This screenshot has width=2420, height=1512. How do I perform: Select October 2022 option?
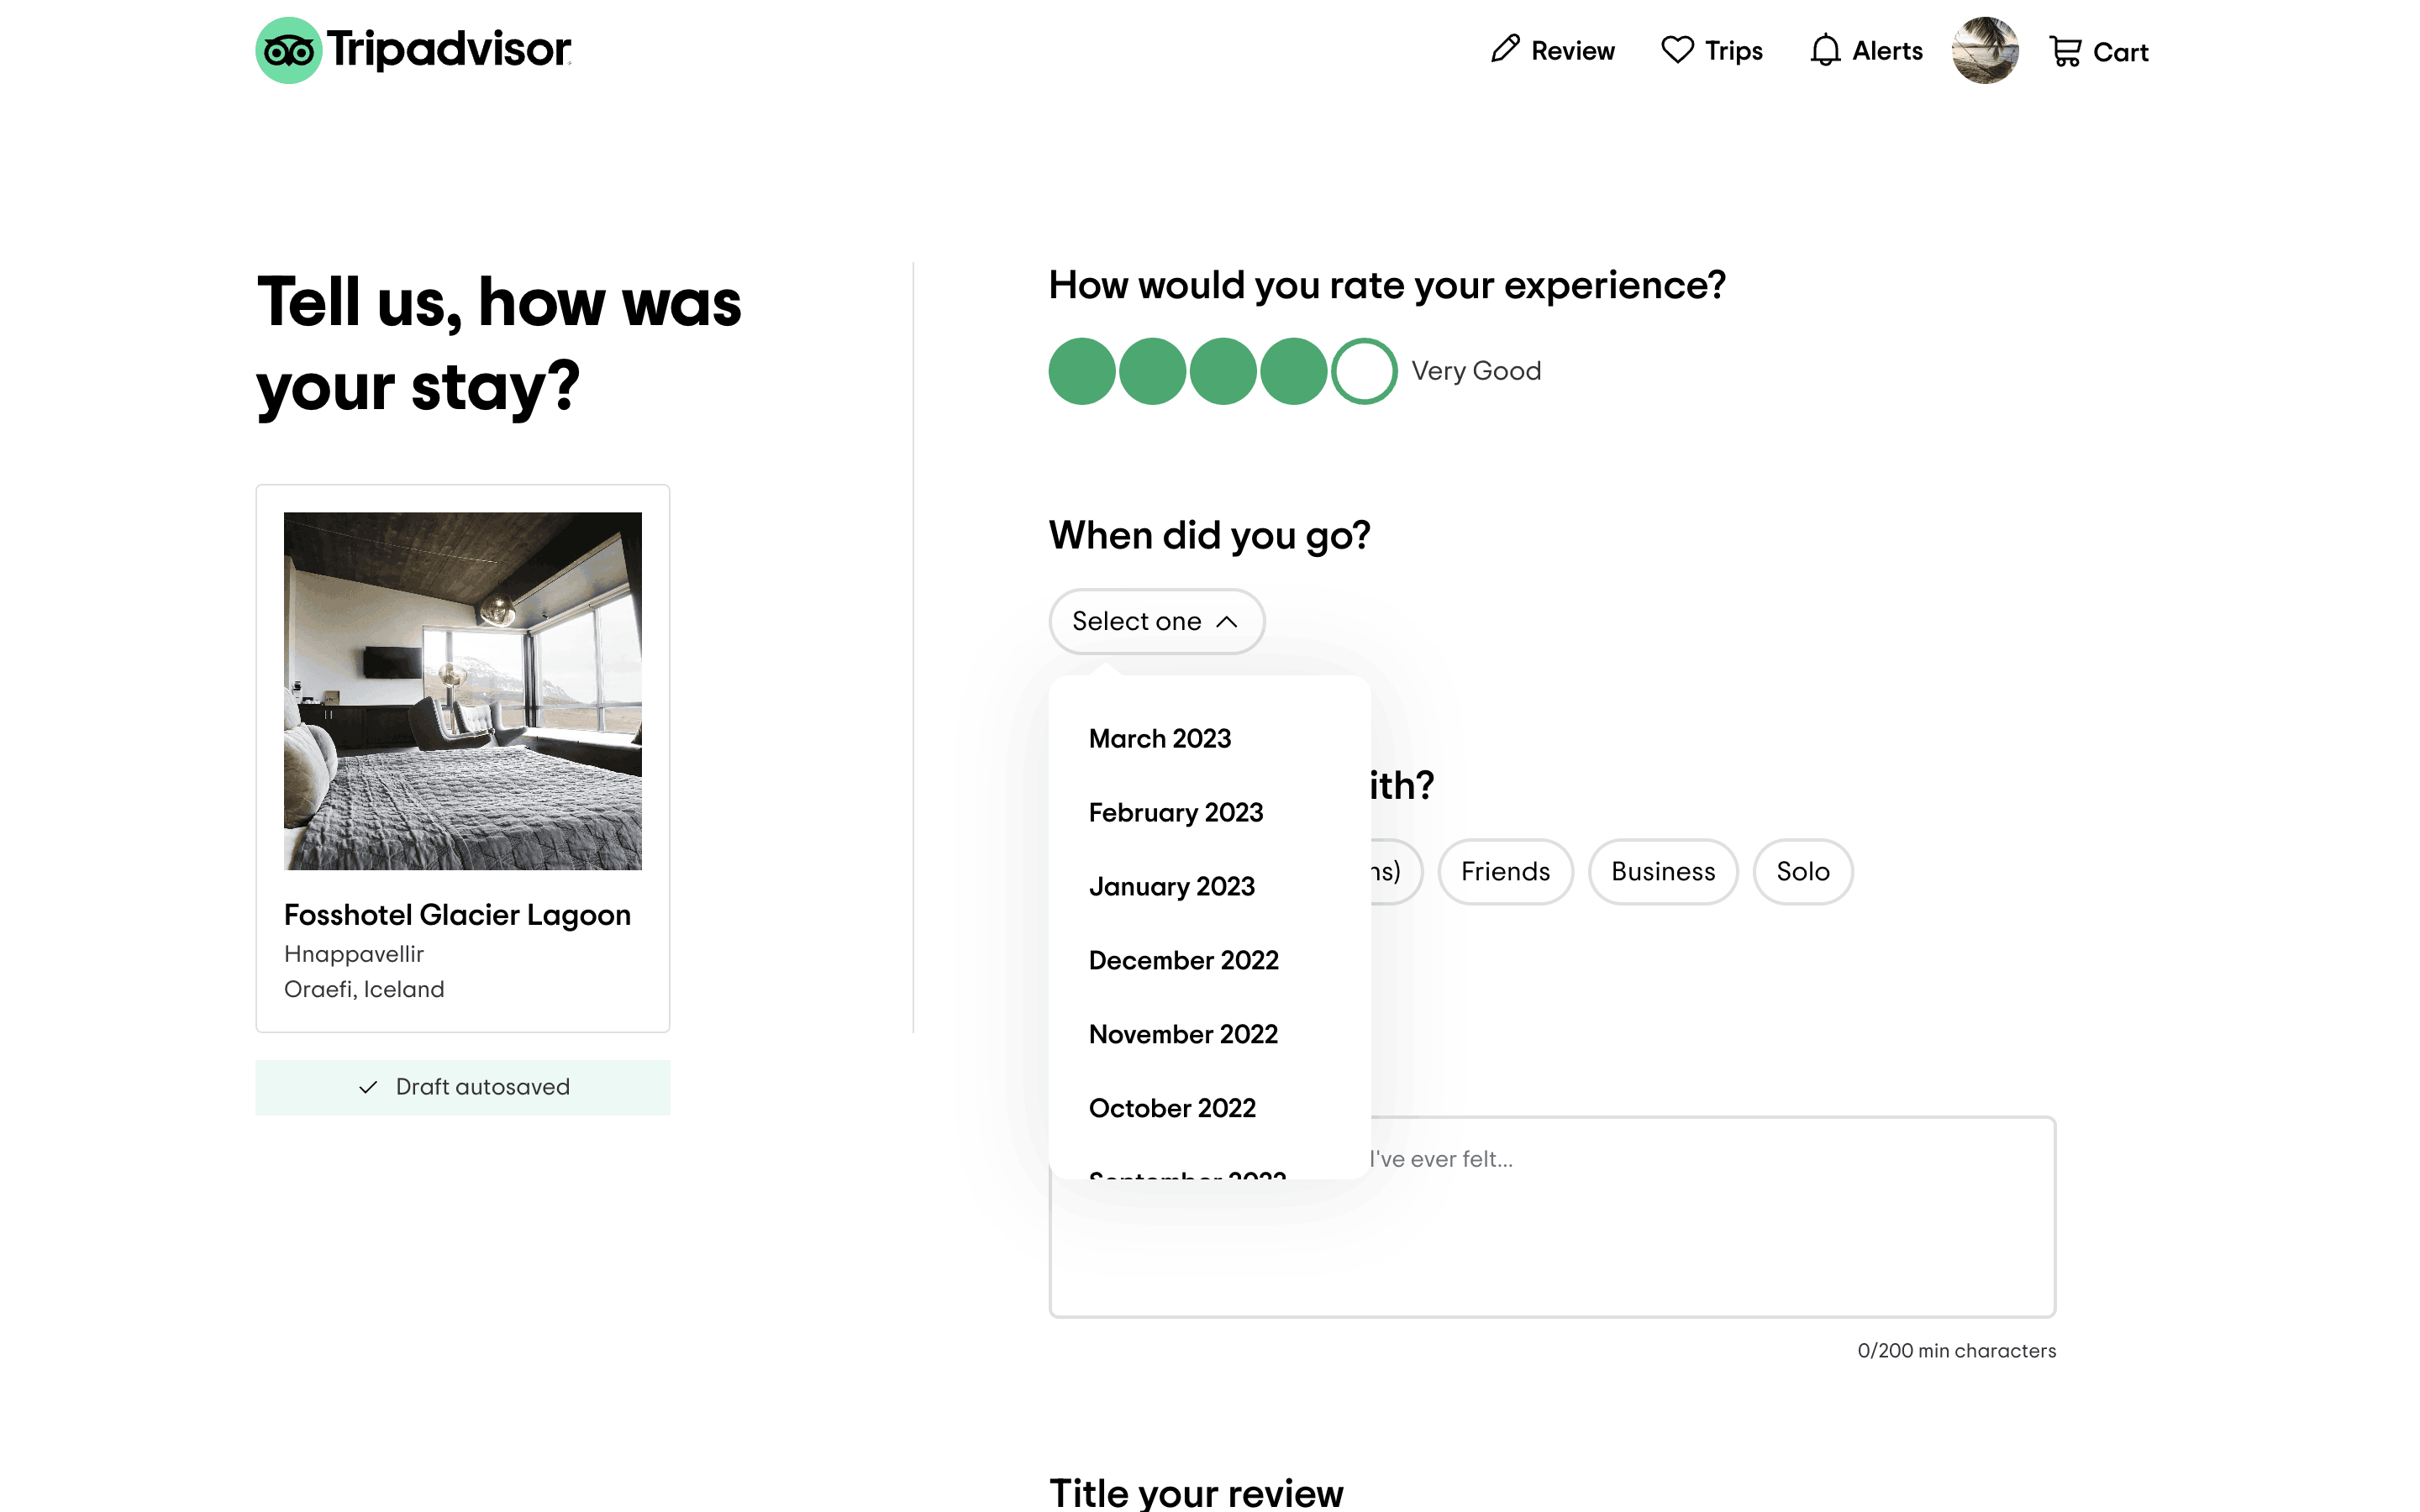coord(1172,1108)
